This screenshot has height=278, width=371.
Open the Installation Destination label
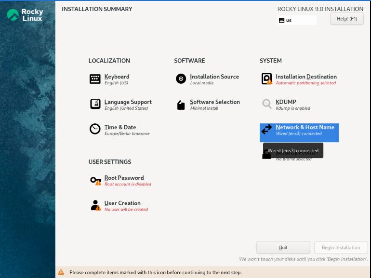click(x=306, y=77)
